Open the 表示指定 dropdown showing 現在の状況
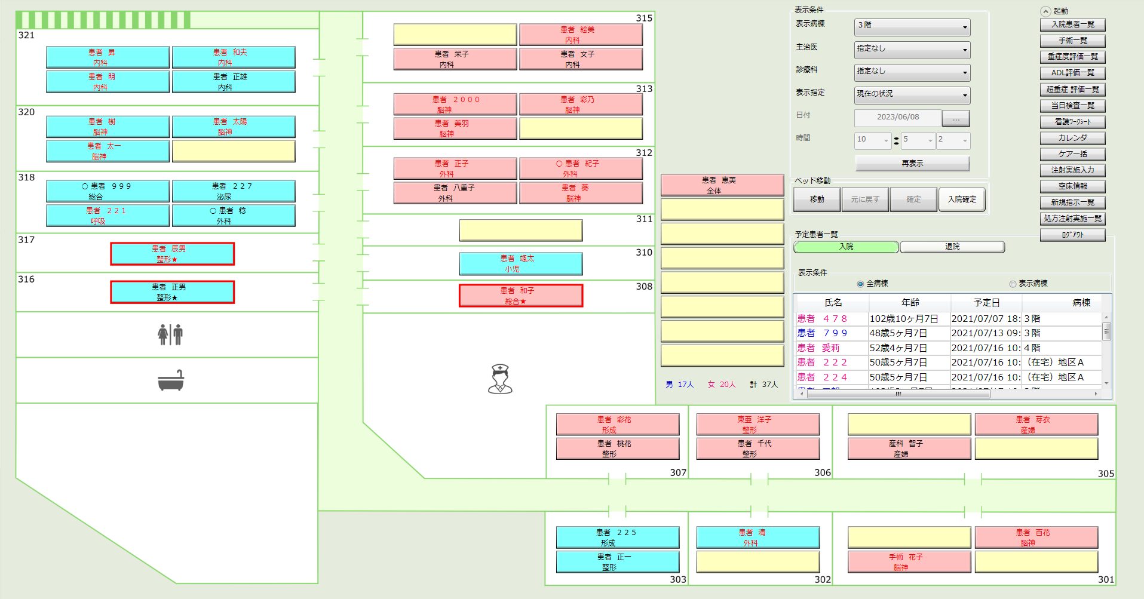 (912, 94)
